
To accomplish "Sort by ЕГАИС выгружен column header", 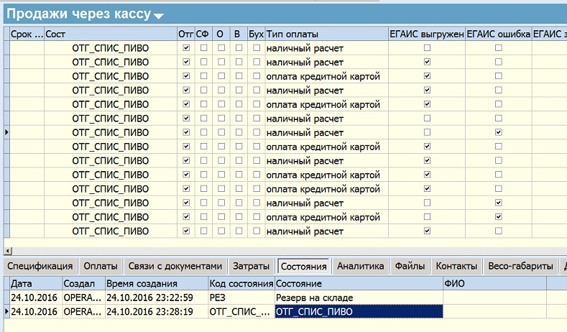I will click(427, 34).
